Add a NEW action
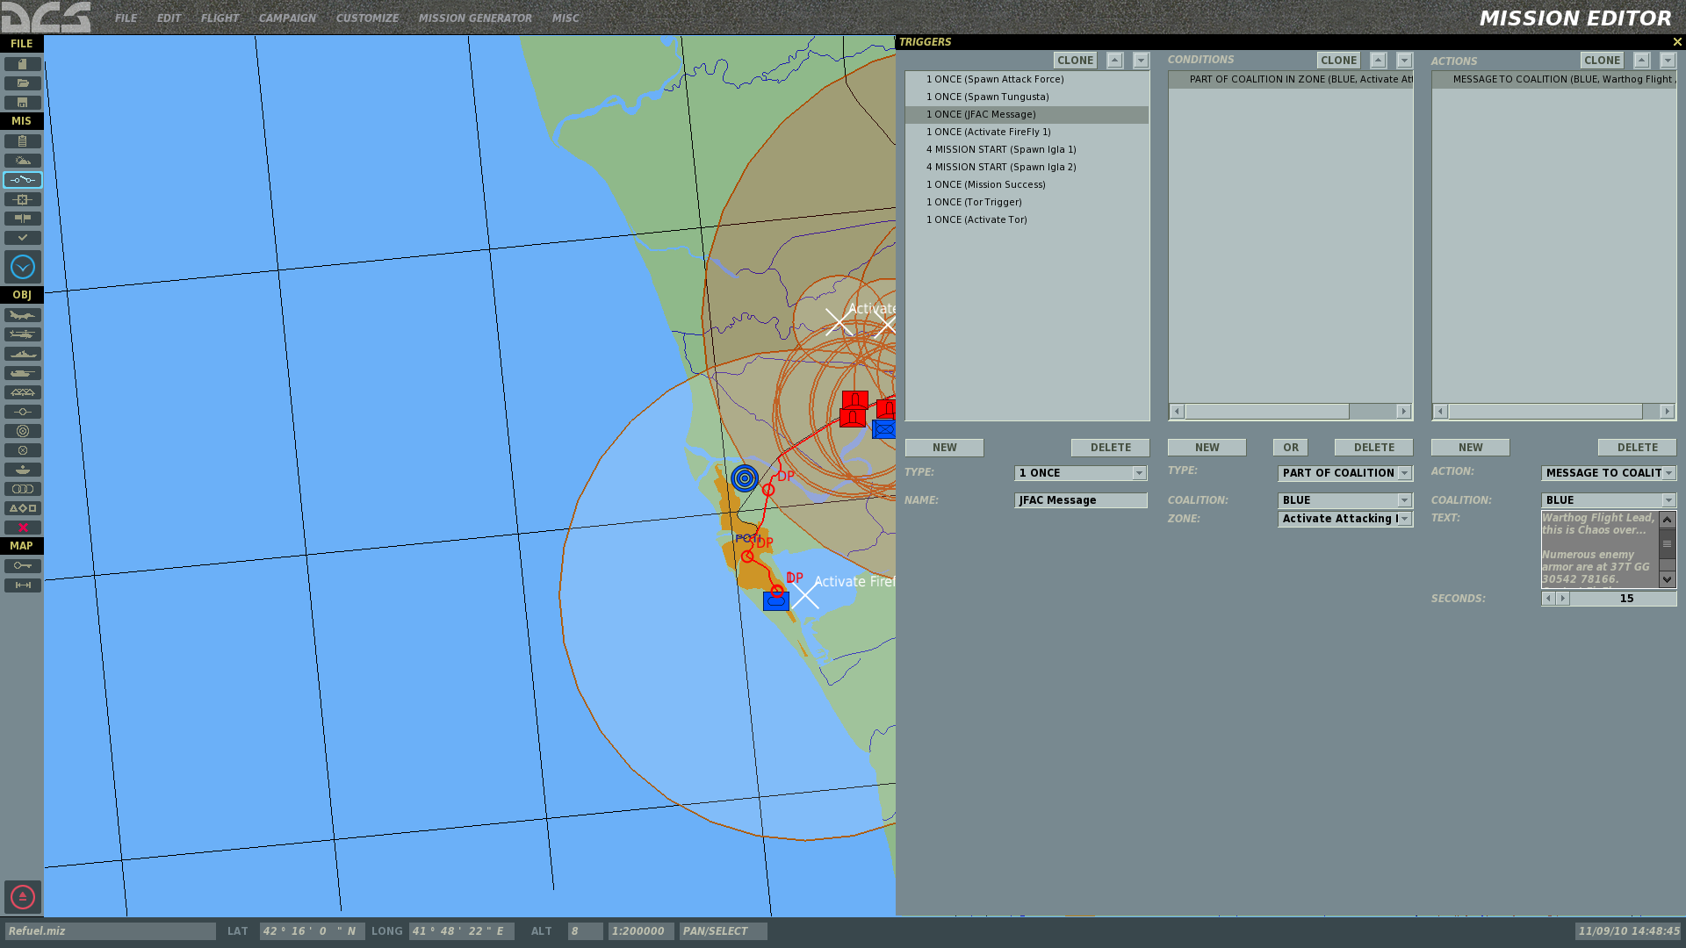The height and width of the screenshot is (948, 1686). click(x=1470, y=448)
